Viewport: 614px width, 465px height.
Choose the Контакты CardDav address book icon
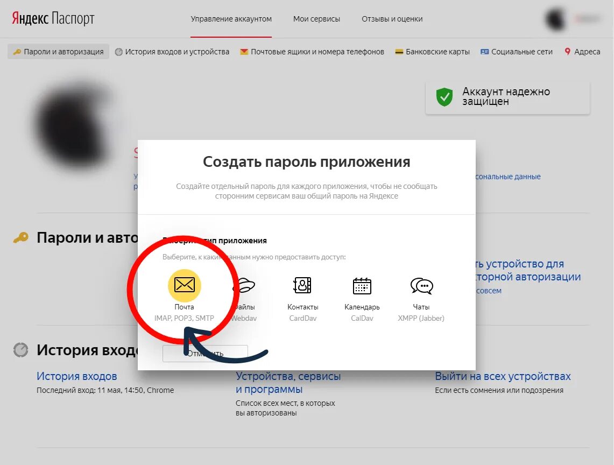coord(302,285)
